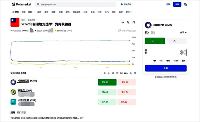Open chart settings gear icon
Viewport: 200px width, 122px height.
[135, 73]
